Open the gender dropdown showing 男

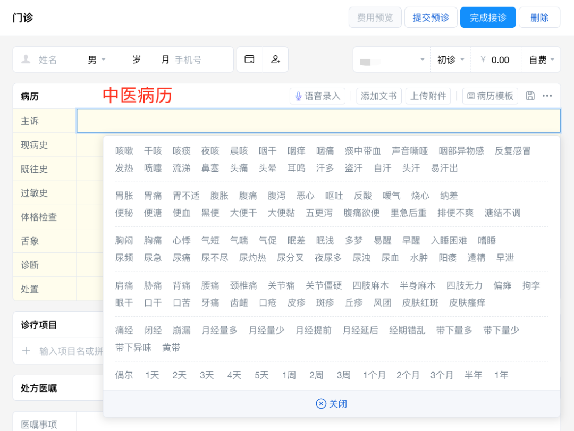pos(97,60)
